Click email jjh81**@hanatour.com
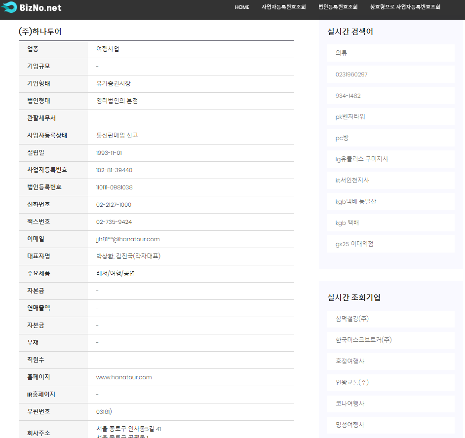465x438 pixels. (128, 239)
